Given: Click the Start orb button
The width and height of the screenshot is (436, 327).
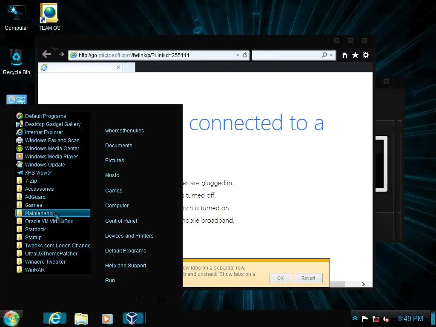Looking at the screenshot, I should pos(11,318).
